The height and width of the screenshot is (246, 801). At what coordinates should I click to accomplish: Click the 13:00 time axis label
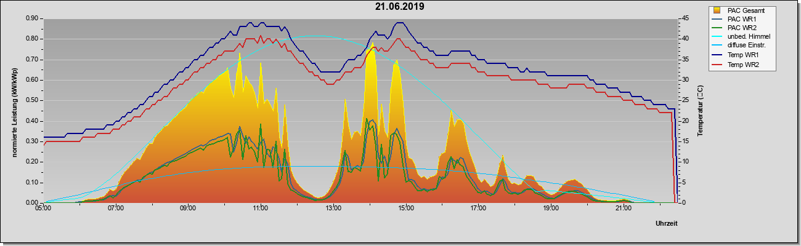(x=333, y=209)
